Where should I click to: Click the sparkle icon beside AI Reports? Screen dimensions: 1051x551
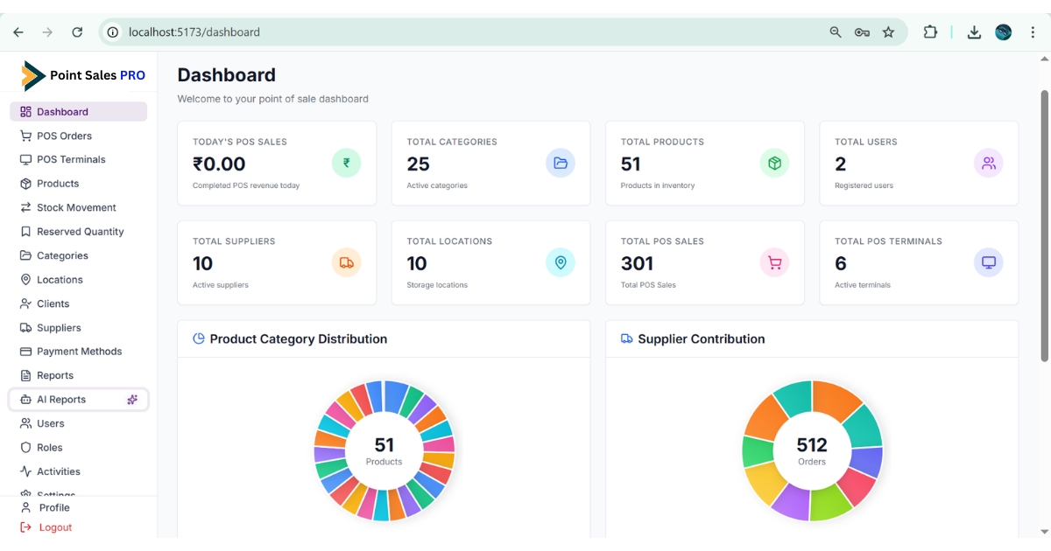tap(132, 400)
